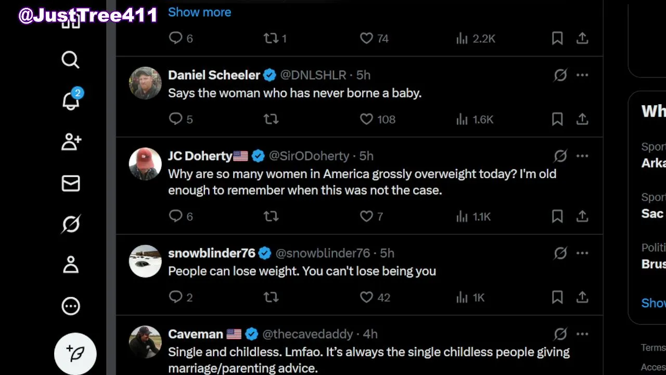Repost JC Doherty's reply
This screenshot has width=666, height=375.
pos(271,216)
